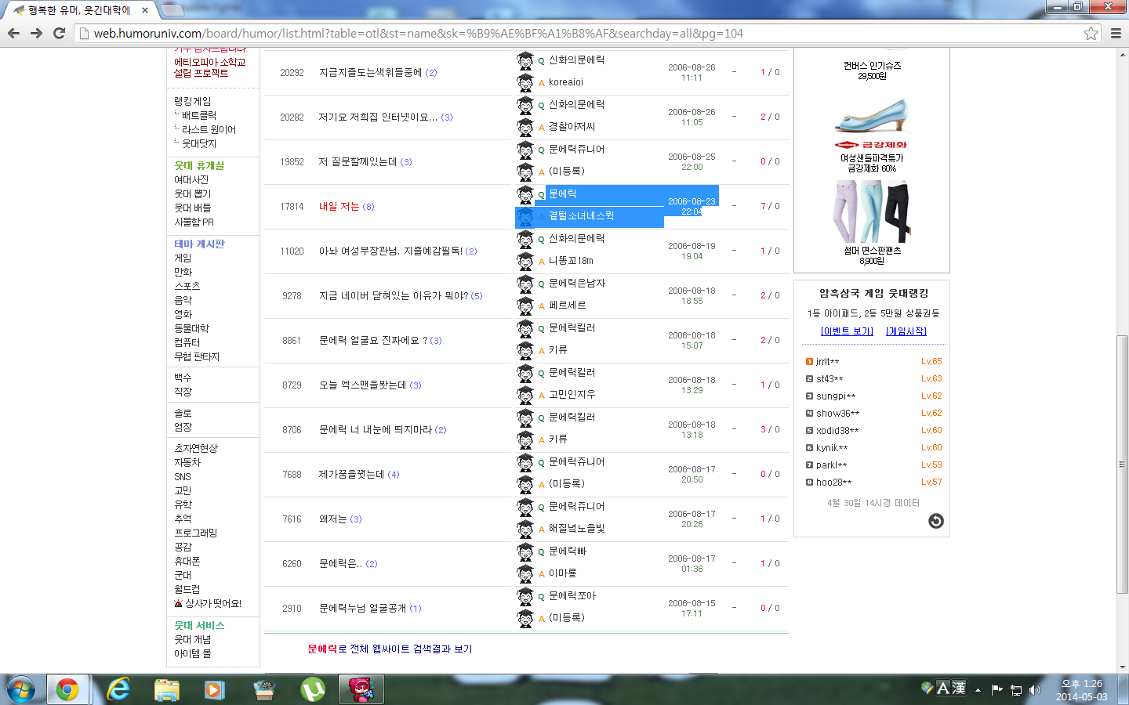This screenshot has width=1129, height=705.
Task: Reload the page with the refresh icon
Action: (x=59, y=33)
